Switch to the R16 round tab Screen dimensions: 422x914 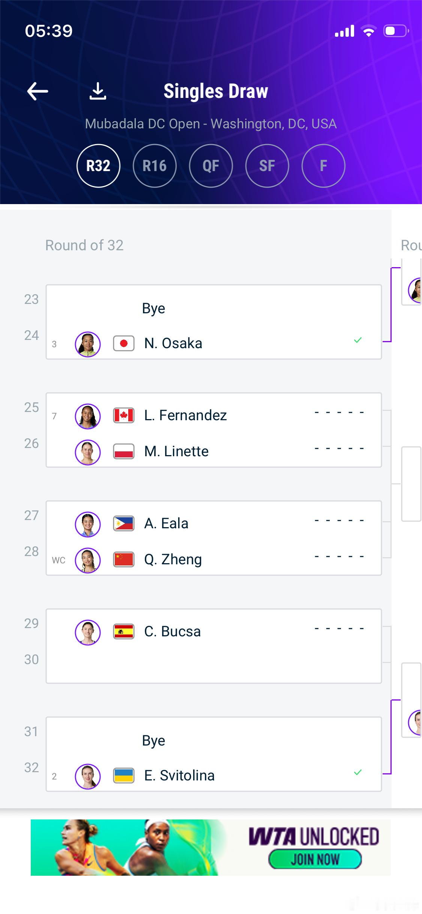[x=155, y=166]
